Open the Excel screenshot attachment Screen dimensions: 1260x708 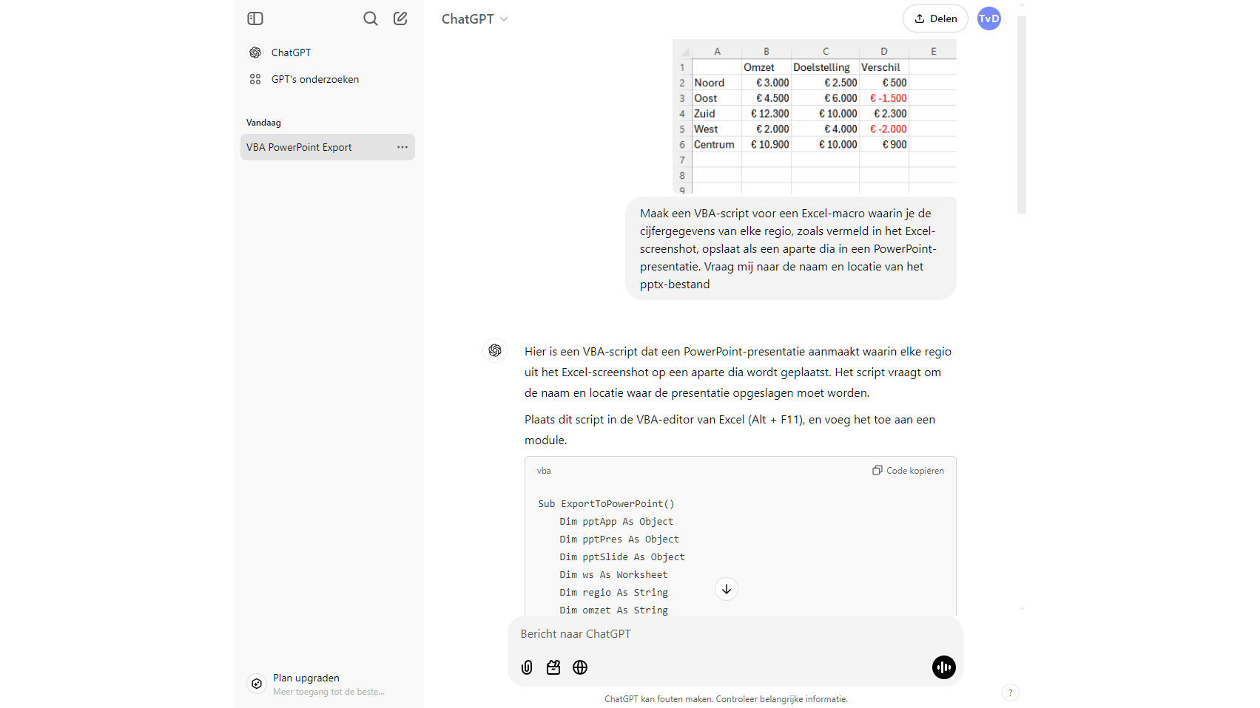pos(814,117)
